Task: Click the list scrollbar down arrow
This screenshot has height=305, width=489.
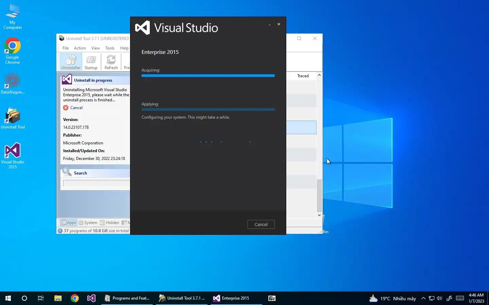Action: pos(319,215)
